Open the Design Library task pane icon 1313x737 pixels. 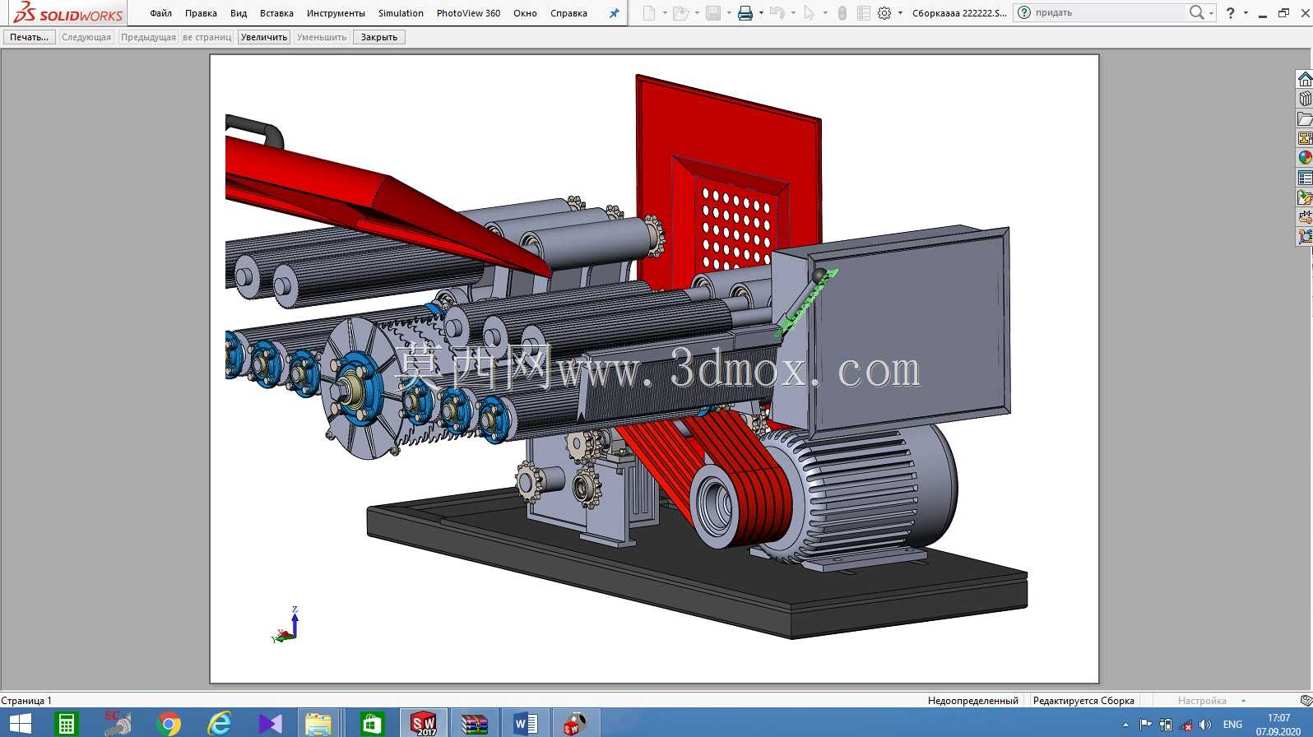[x=1305, y=100]
